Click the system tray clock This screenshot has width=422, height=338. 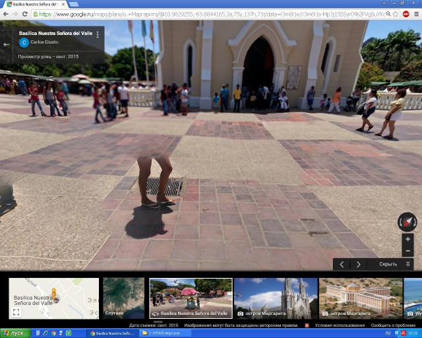pyautogui.click(x=413, y=333)
